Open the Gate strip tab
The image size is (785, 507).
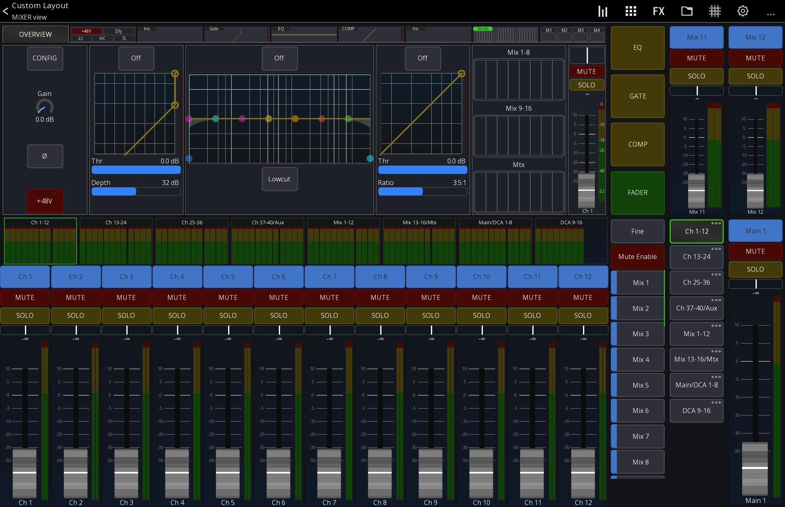click(x=237, y=34)
